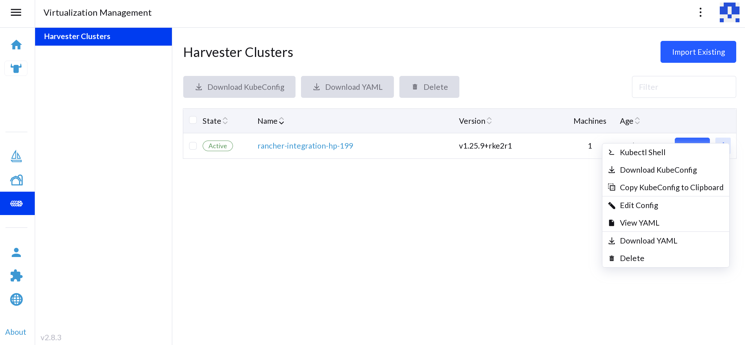Click the Virtualization Management header title
745x345 pixels.
point(97,13)
